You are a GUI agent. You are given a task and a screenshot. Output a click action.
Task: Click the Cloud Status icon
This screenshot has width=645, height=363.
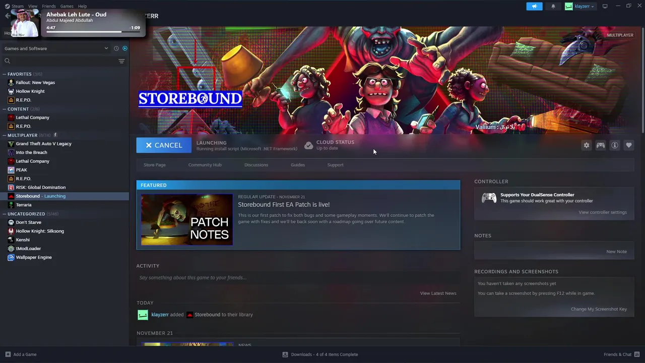[308, 145]
